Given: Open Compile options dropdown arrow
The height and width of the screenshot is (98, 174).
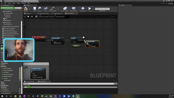Looking at the screenshot, I should click(30, 9).
